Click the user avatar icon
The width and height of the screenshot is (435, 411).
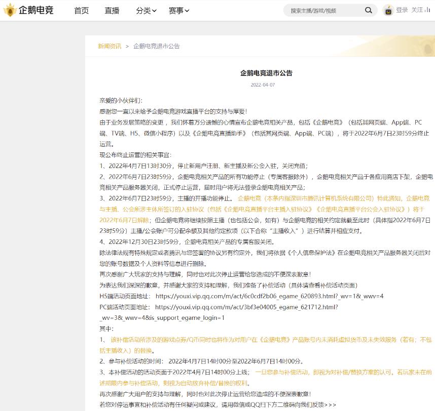[388, 10]
